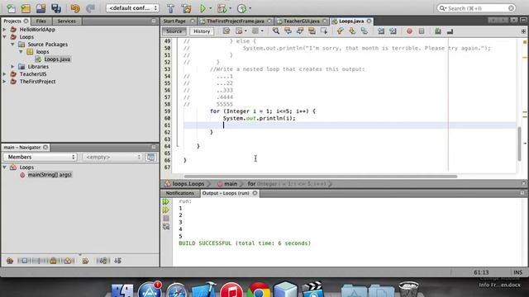Click red Start Macro Recording icon
Screen dimensions: 529x297
click(409, 31)
